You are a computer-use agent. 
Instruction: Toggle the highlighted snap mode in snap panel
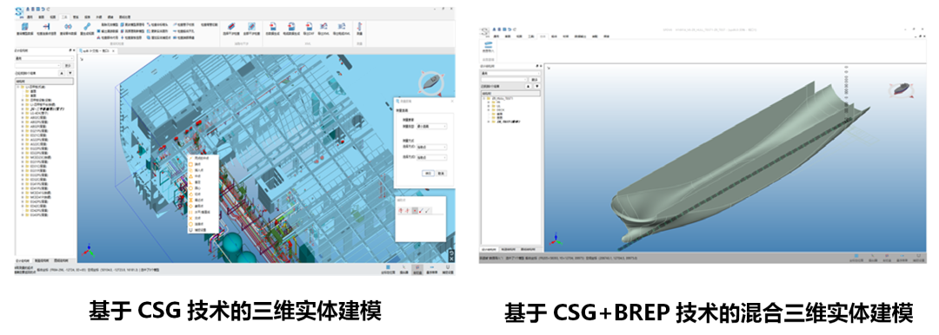pyautogui.click(x=415, y=211)
